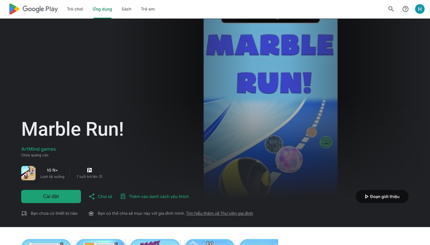This screenshot has height=245, width=430.
Task: Click the Marble Run app icon thumbnail
Action: (28, 173)
